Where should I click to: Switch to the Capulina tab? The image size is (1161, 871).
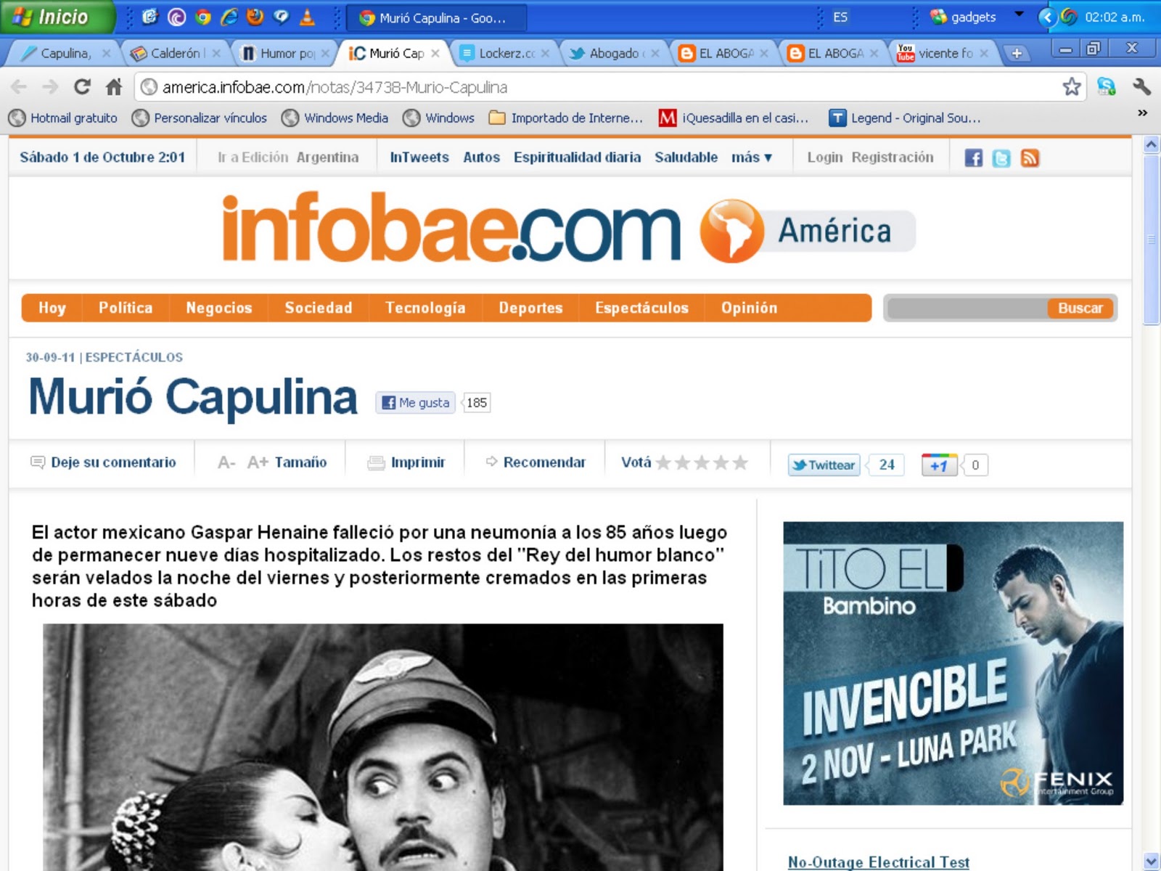coord(66,53)
